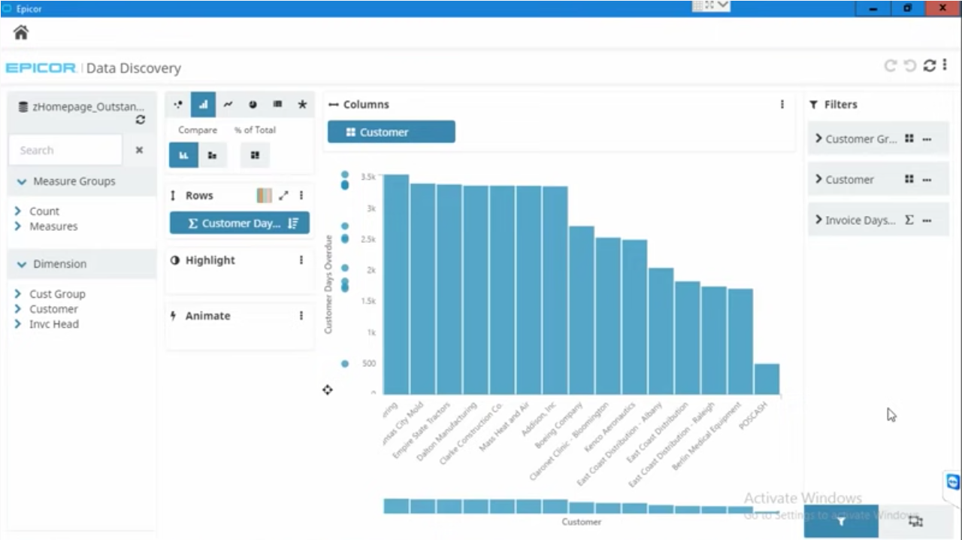Screen dimensions: 962x540
Task: Select the scatter plot chart type
Action: point(177,105)
